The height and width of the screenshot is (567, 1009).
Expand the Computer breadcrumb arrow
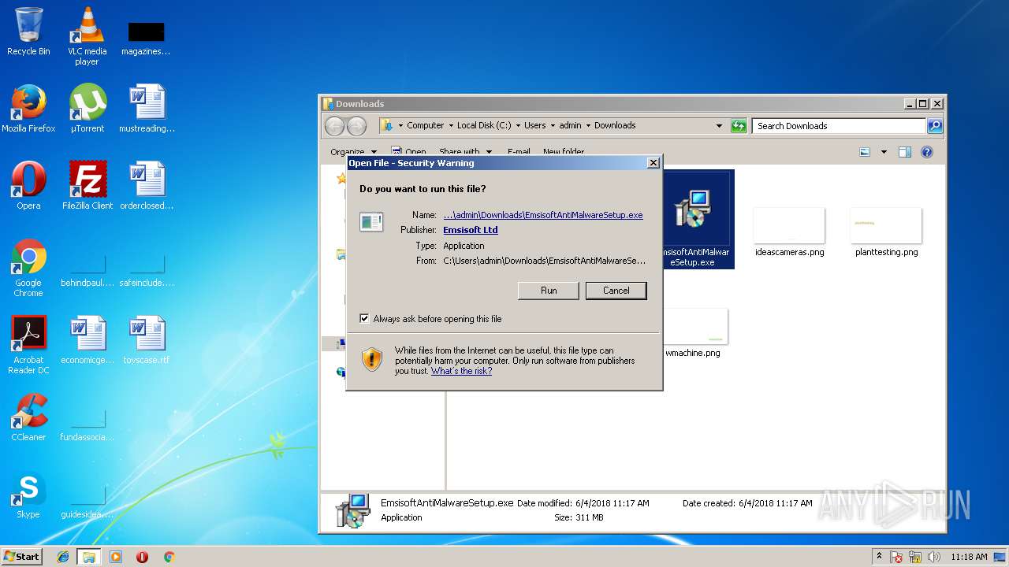coord(450,126)
